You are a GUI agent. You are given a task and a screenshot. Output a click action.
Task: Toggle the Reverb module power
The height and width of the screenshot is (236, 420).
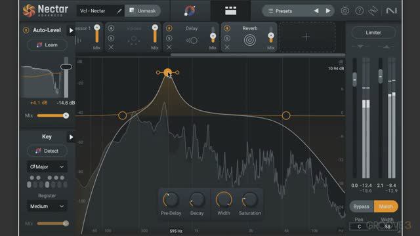point(227,28)
